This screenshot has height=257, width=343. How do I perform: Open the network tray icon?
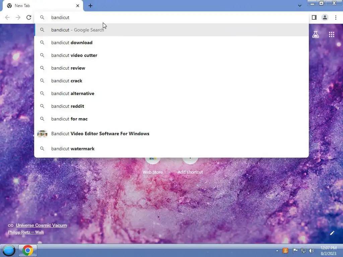point(303,250)
